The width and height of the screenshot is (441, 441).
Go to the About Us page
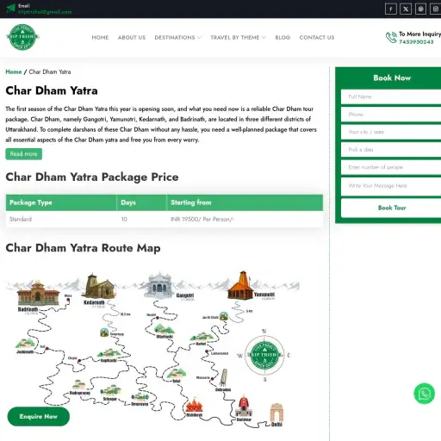(x=132, y=38)
